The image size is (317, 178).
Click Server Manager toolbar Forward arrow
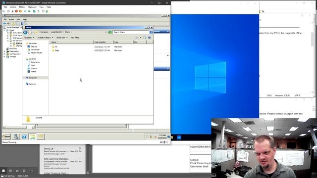click(x=8, y=23)
